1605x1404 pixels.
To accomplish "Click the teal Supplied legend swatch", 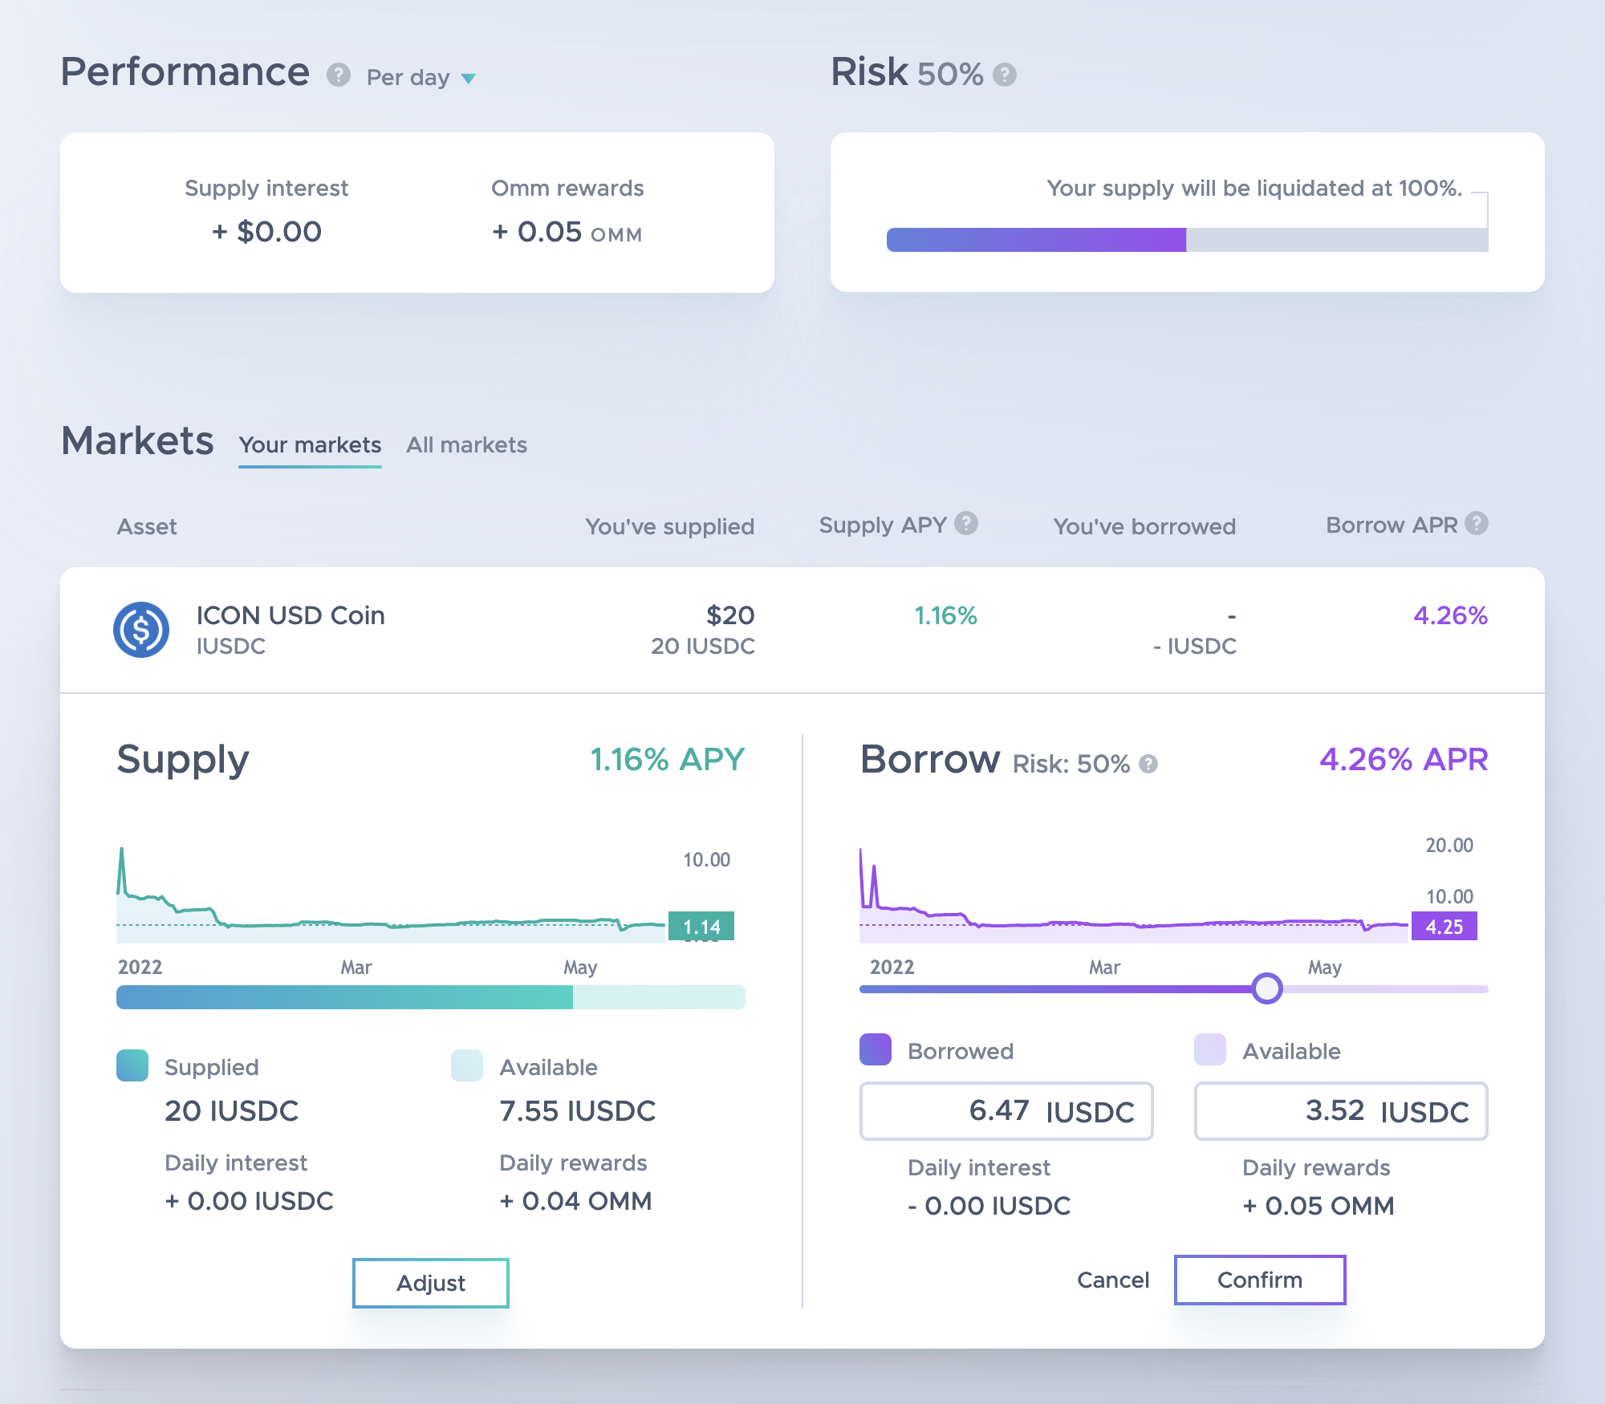I will (132, 1065).
